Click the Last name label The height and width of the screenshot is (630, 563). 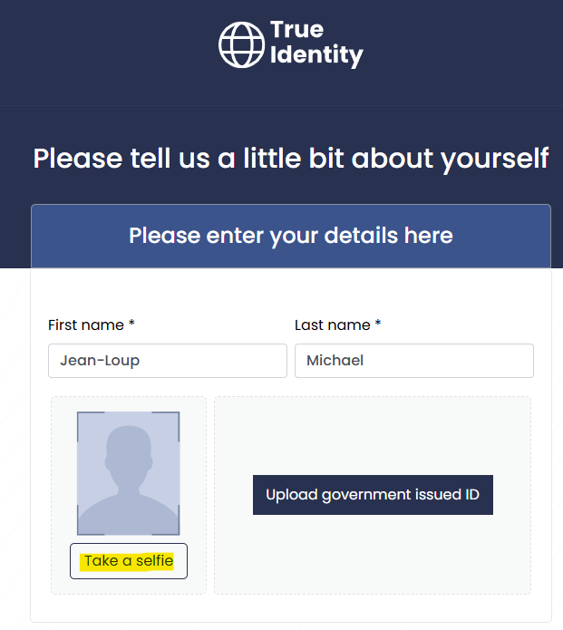[x=333, y=325]
